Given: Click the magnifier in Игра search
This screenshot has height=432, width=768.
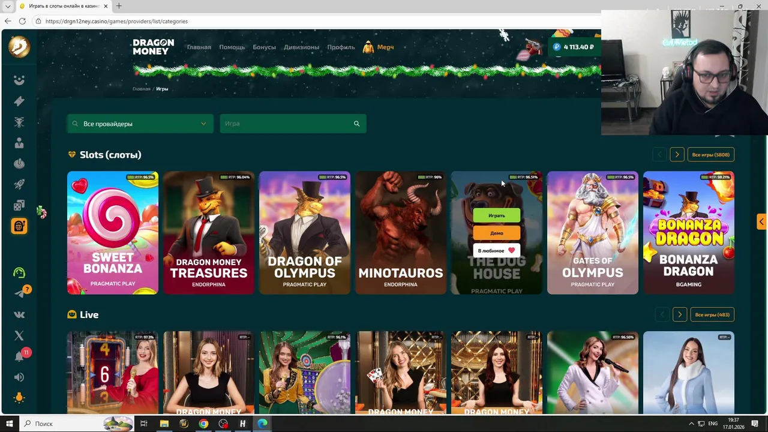Looking at the screenshot, I should pos(356,124).
